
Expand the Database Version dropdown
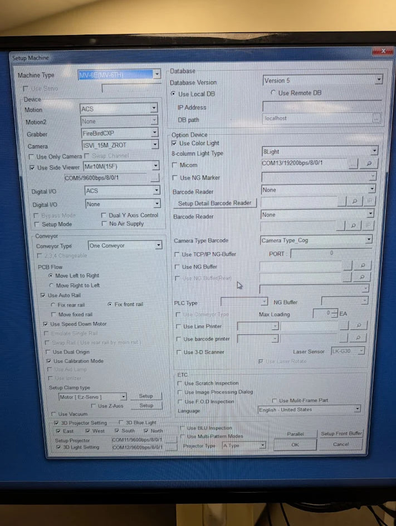(378, 80)
